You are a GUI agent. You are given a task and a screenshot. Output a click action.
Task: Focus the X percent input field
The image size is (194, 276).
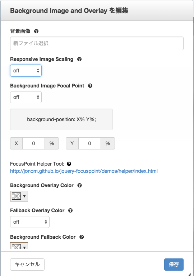coord(33,143)
